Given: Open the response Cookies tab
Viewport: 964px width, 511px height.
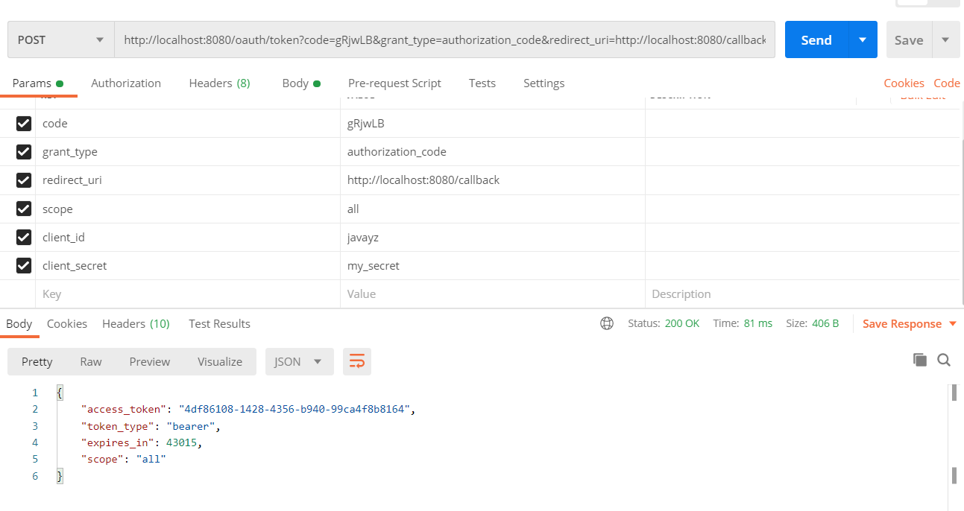Looking at the screenshot, I should pyautogui.click(x=67, y=323).
